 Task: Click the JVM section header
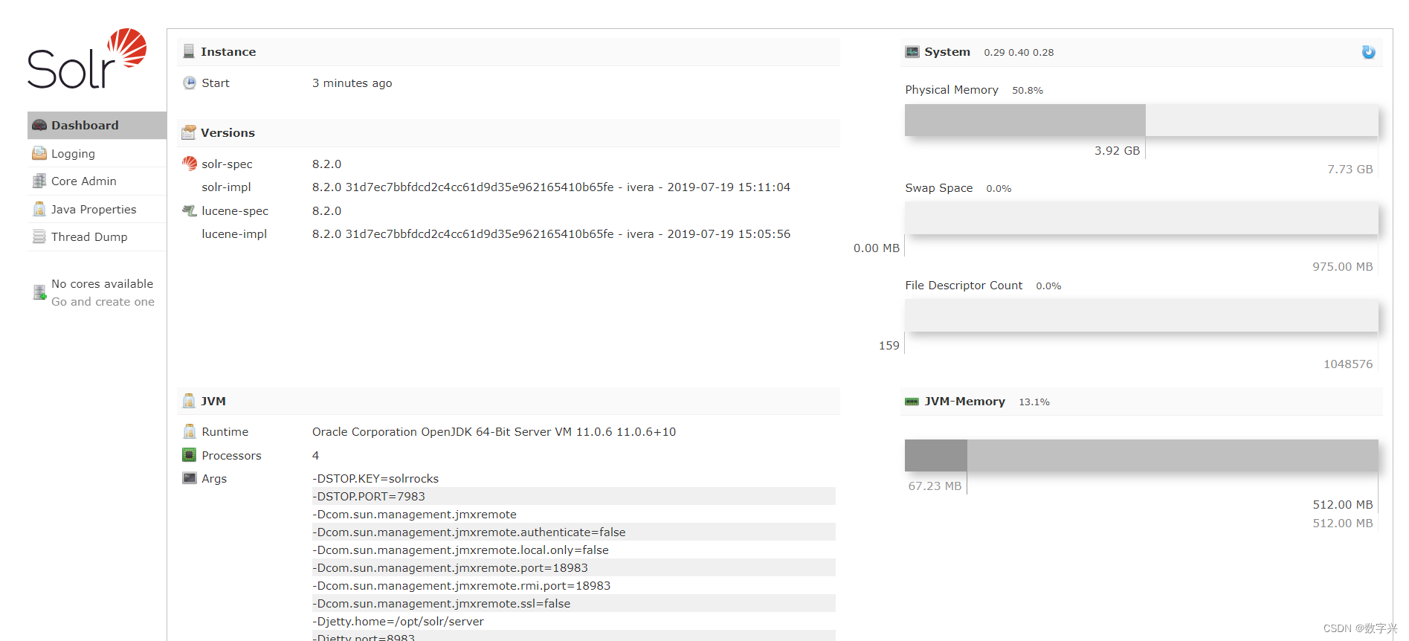click(509, 402)
